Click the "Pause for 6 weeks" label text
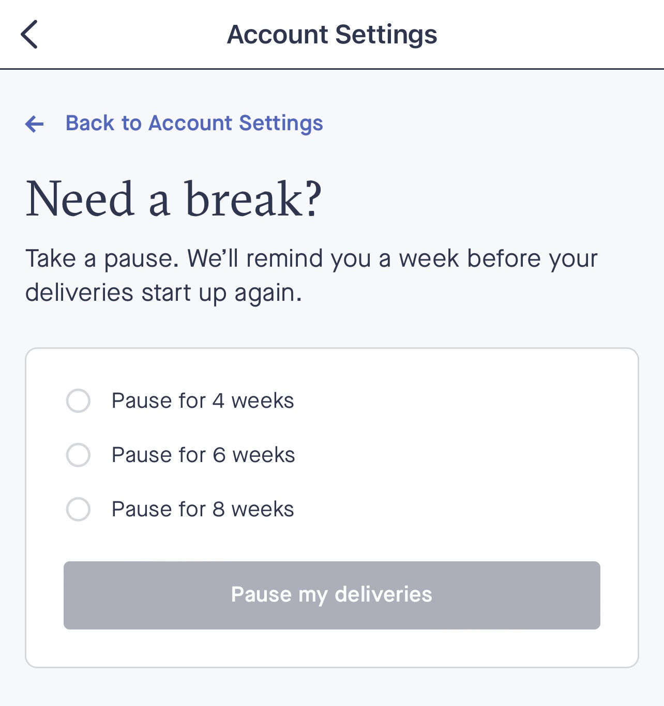Viewport: 664px width, 706px height. point(203,455)
